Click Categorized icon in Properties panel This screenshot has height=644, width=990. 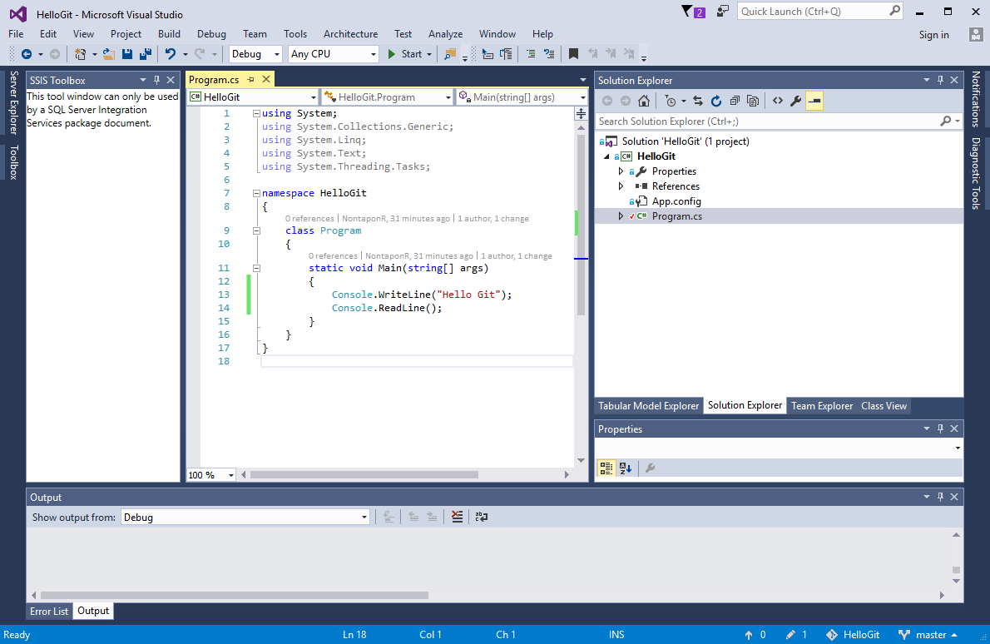click(606, 468)
